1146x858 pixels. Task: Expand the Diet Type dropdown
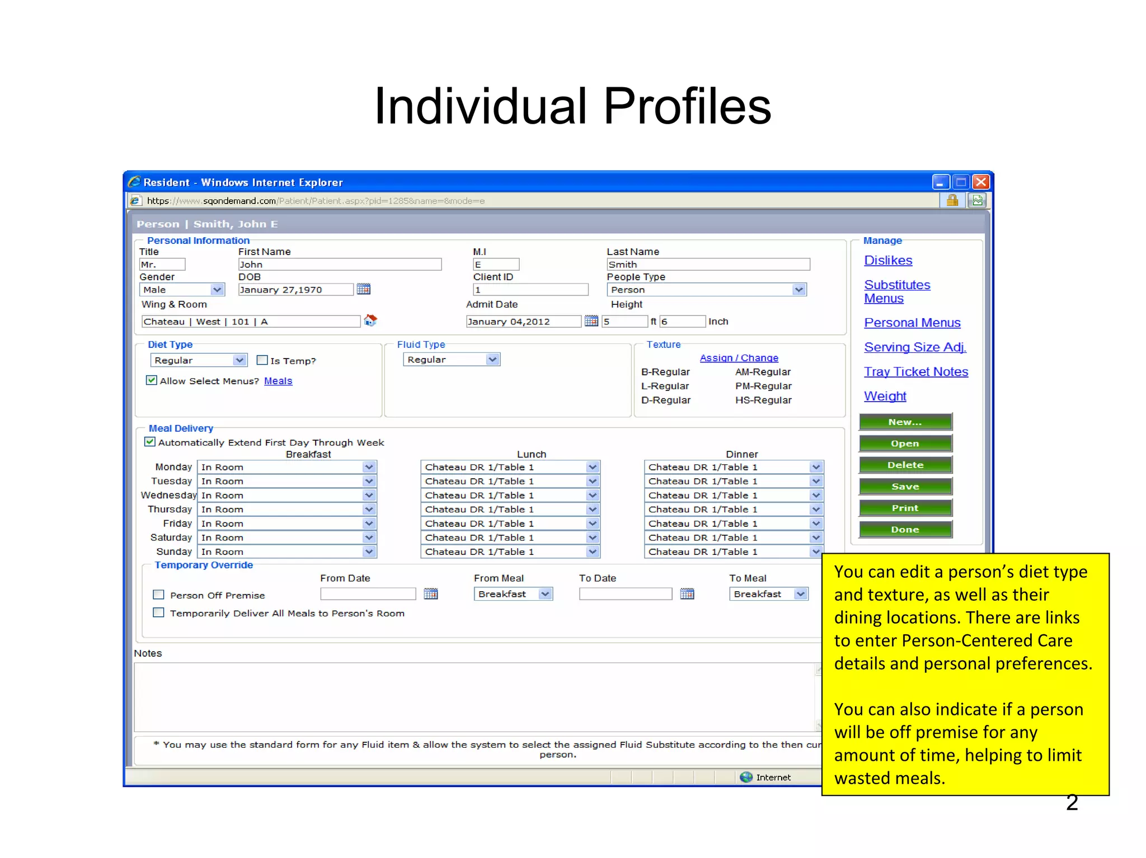click(x=239, y=360)
